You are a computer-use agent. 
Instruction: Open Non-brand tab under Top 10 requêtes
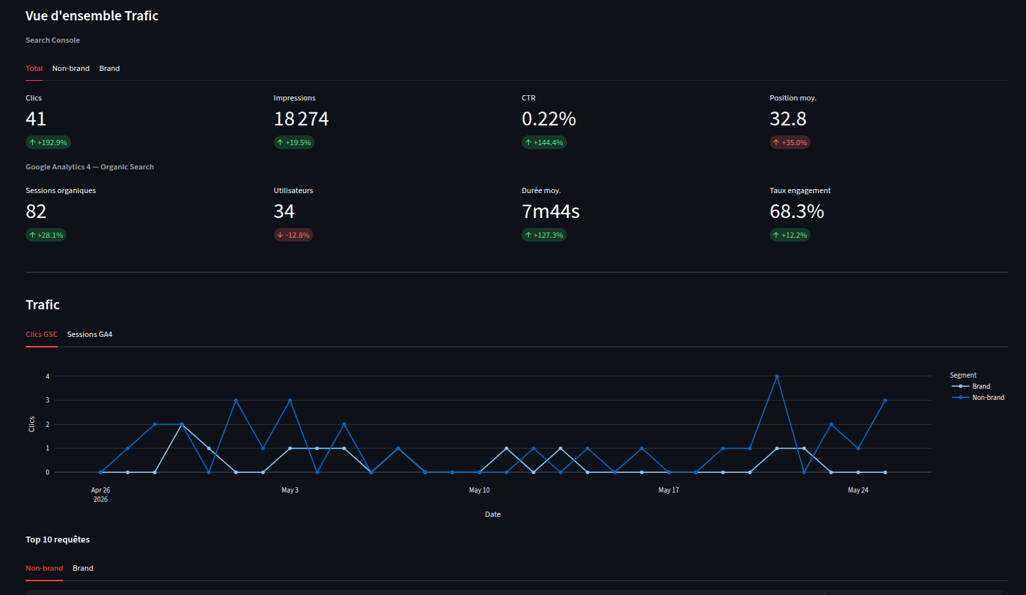[x=44, y=568]
